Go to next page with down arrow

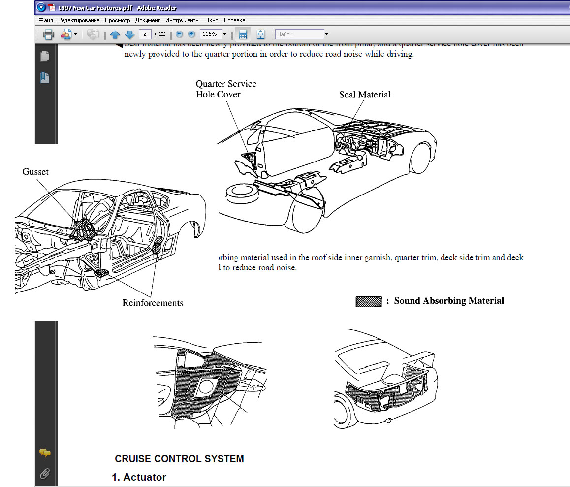[x=129, y=34]
